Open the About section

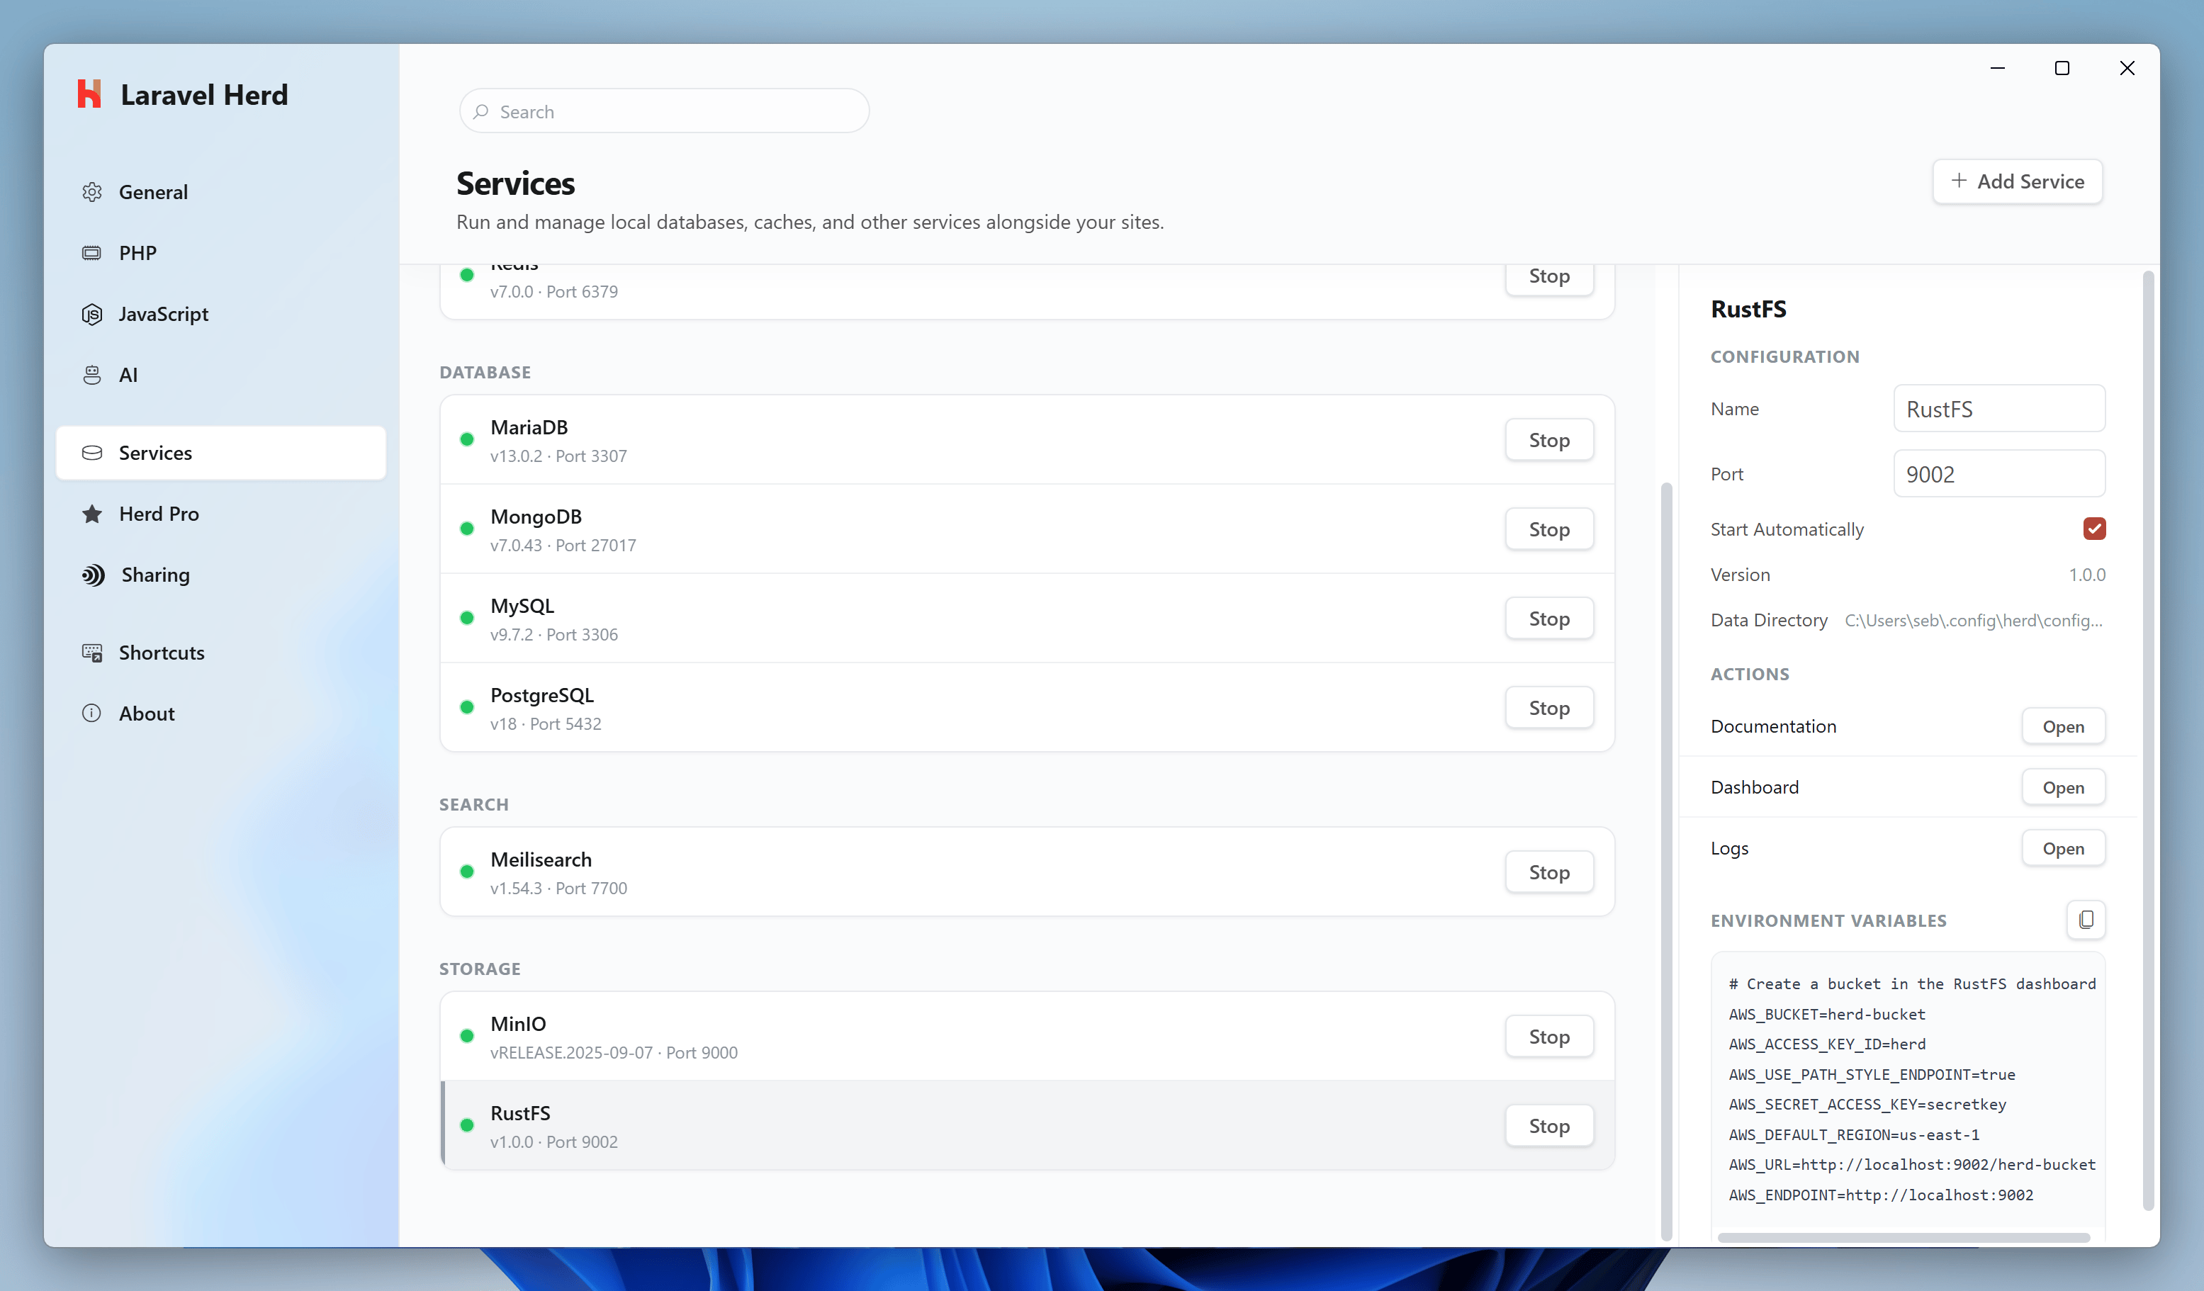220,713
